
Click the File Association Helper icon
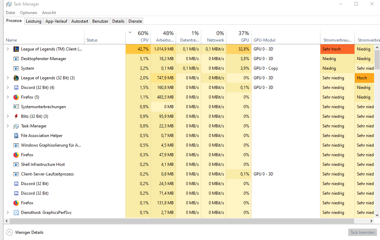[16, 136]
